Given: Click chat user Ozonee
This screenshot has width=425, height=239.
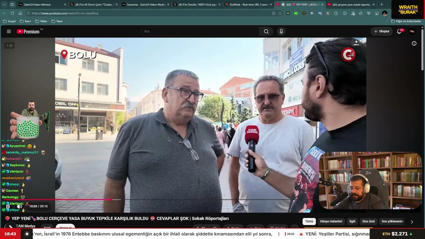Looking at the screenshot, I should coord(12,191).
